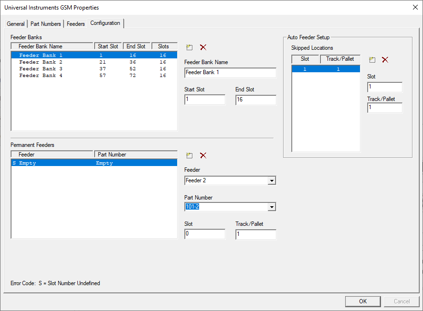Delete the selected Feeder Bank
Viewport: 423px width, 311px height.
(202, 47)
